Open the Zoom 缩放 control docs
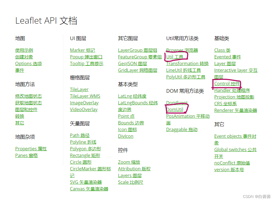Image resolution: width=275 pixels, height=201 pixels. coord(129,162)
